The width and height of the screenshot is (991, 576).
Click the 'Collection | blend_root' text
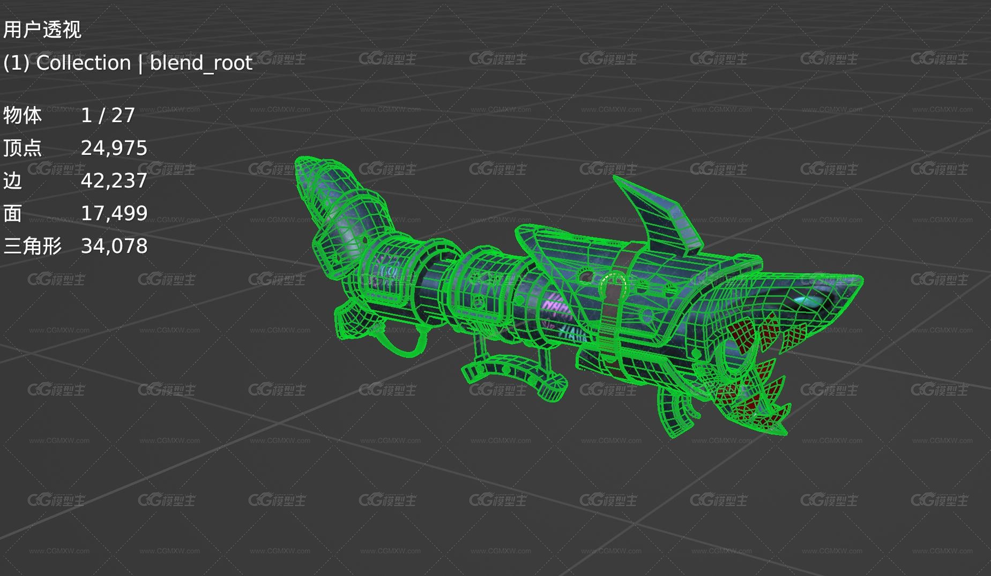point(144,63)
